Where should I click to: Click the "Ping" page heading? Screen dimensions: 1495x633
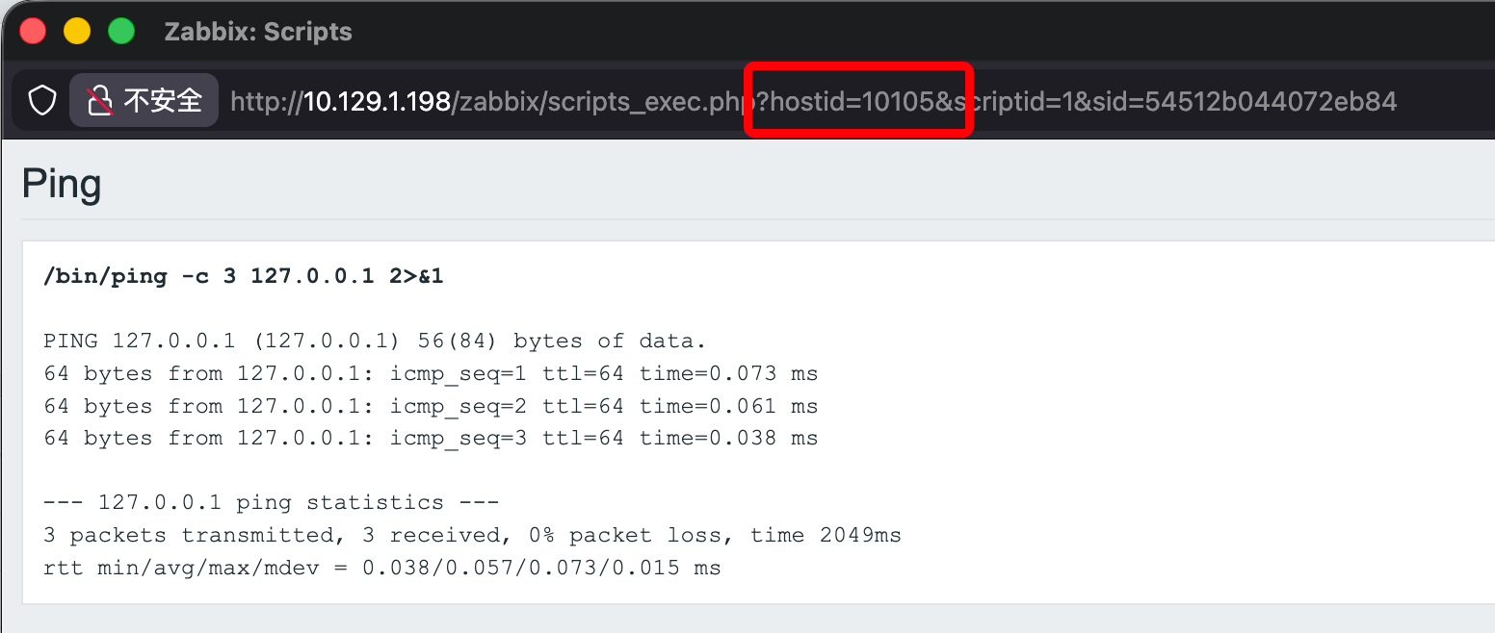pos(61,183)
